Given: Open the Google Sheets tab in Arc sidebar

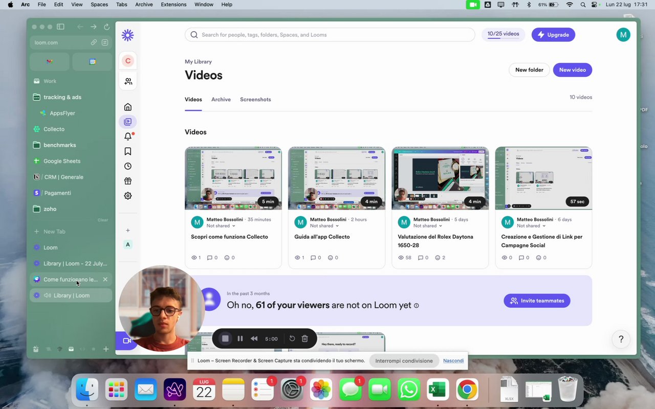Looking at the screenshot, I should tap(71, 161).
